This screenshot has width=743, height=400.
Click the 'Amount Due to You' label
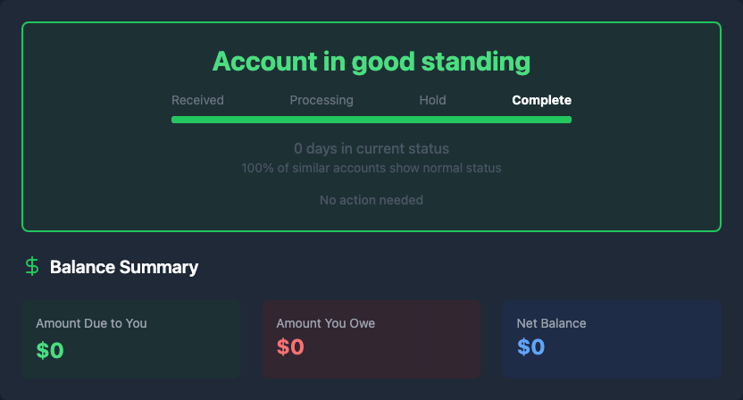tap(91, 323)
